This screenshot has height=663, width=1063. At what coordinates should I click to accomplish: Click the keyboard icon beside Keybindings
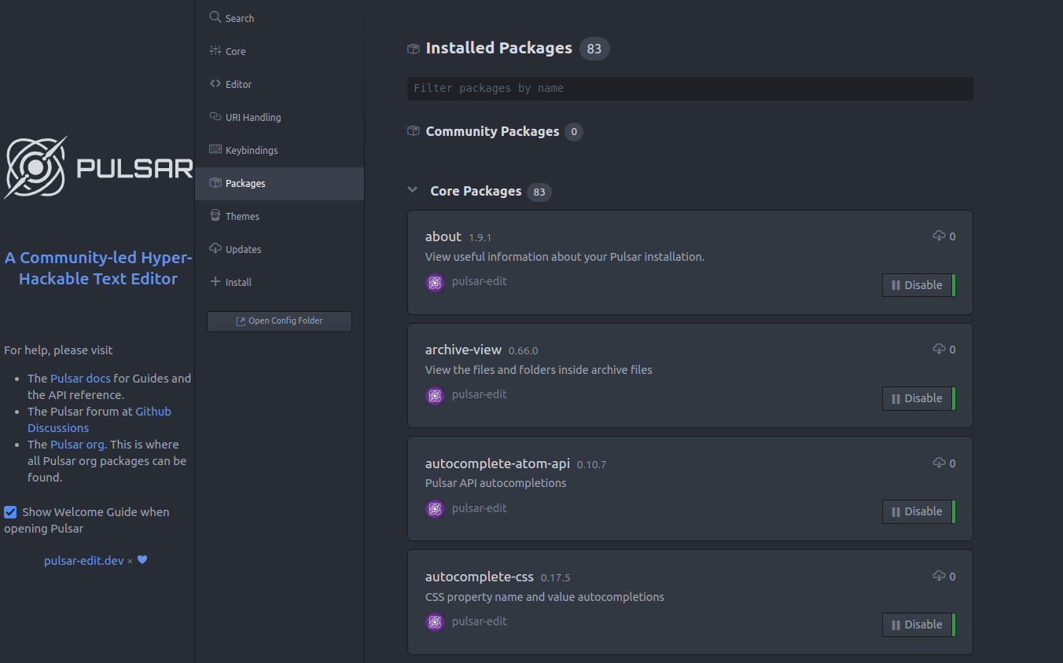[215, 149]
